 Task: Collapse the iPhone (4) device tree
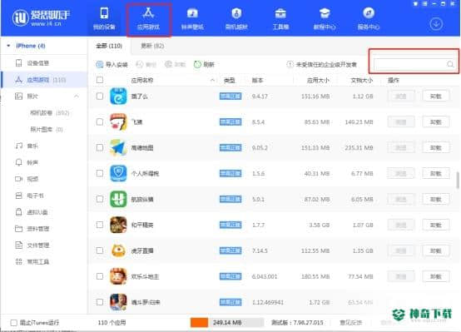[x=8, y=46]
